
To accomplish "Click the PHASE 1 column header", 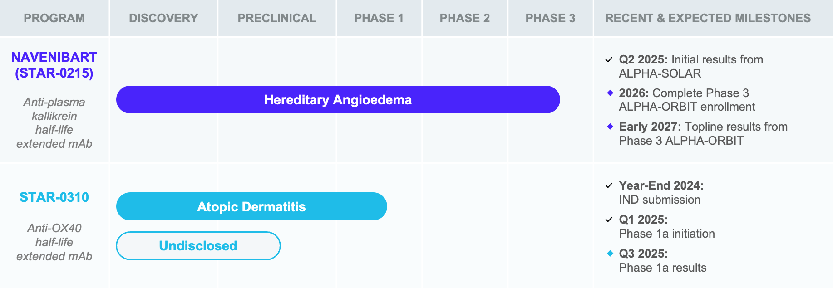I will (379, 18).
